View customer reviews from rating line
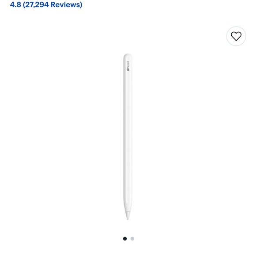Image resolution: width=256 pixels, height=256 pixels. pyautogui.click(x=46, y=4)
